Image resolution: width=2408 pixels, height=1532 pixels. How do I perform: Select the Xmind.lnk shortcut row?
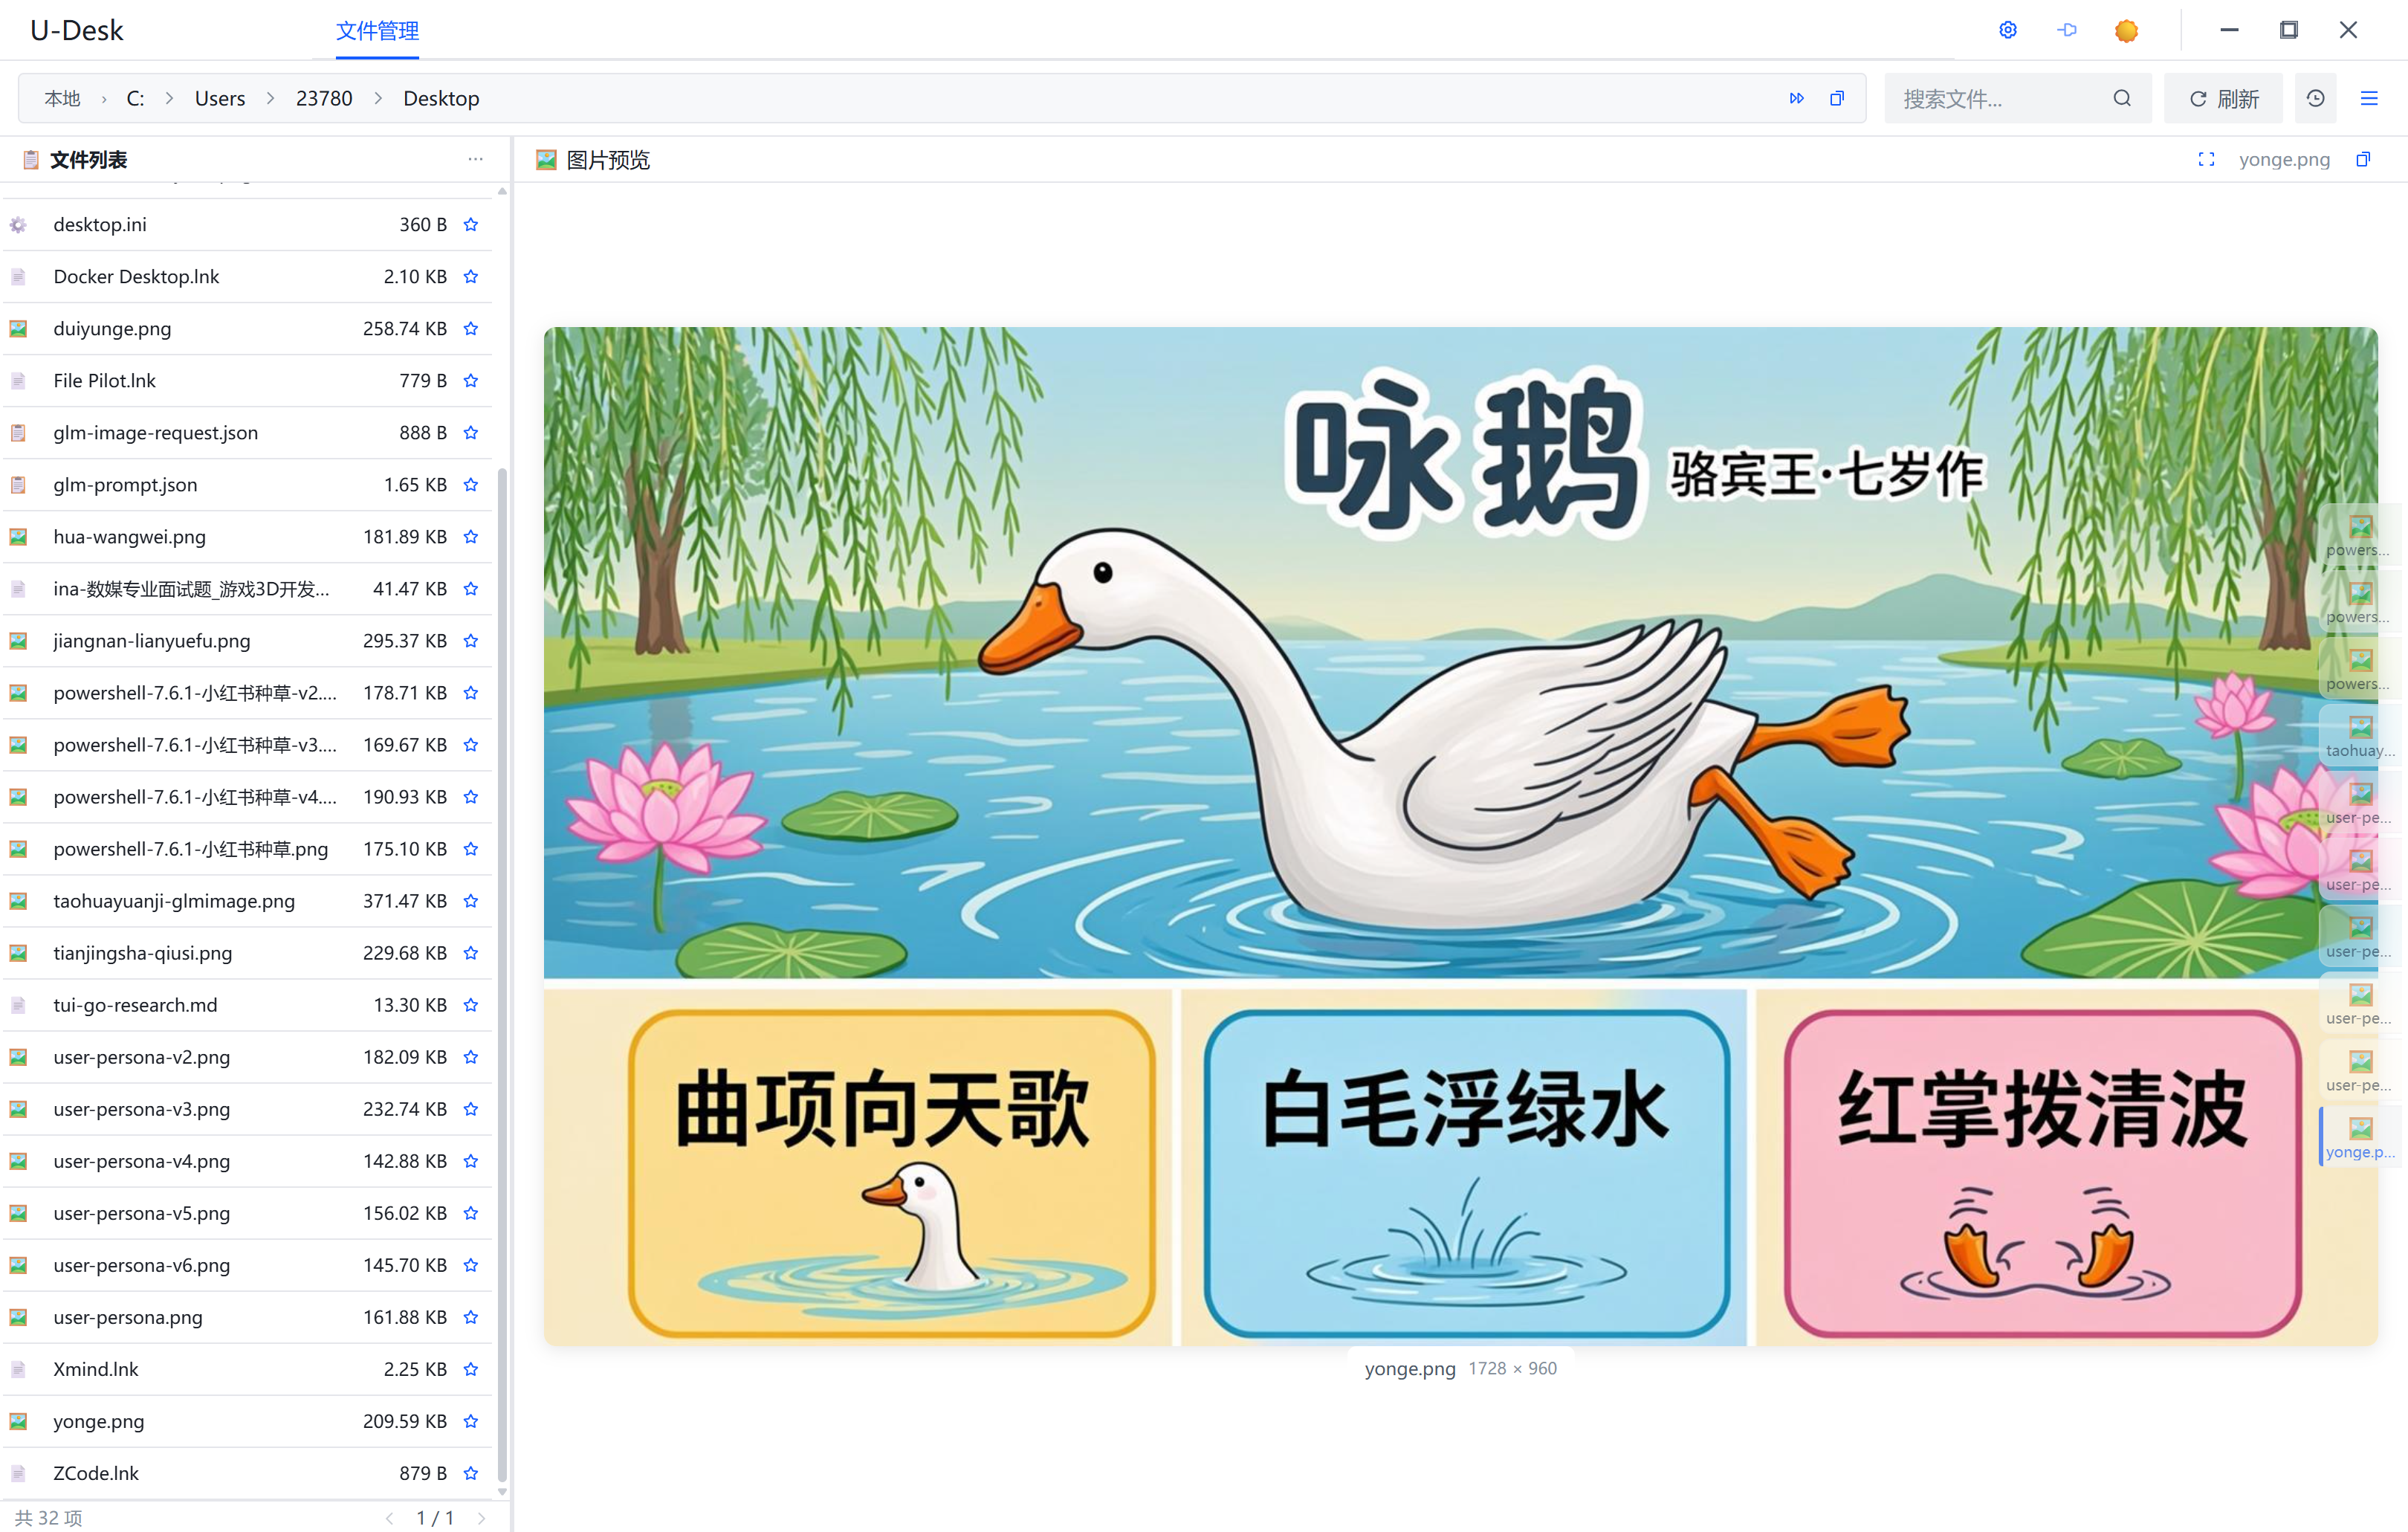247,1368
